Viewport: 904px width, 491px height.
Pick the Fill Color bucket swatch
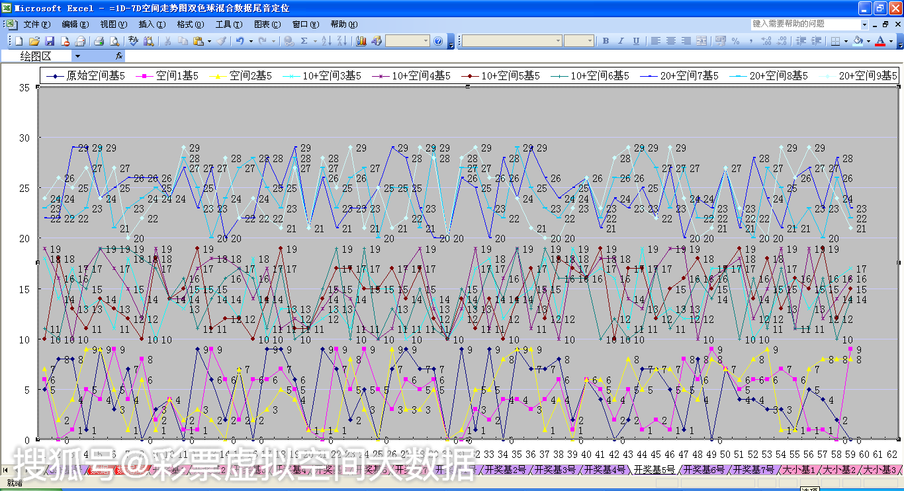(x=858, y=41)
